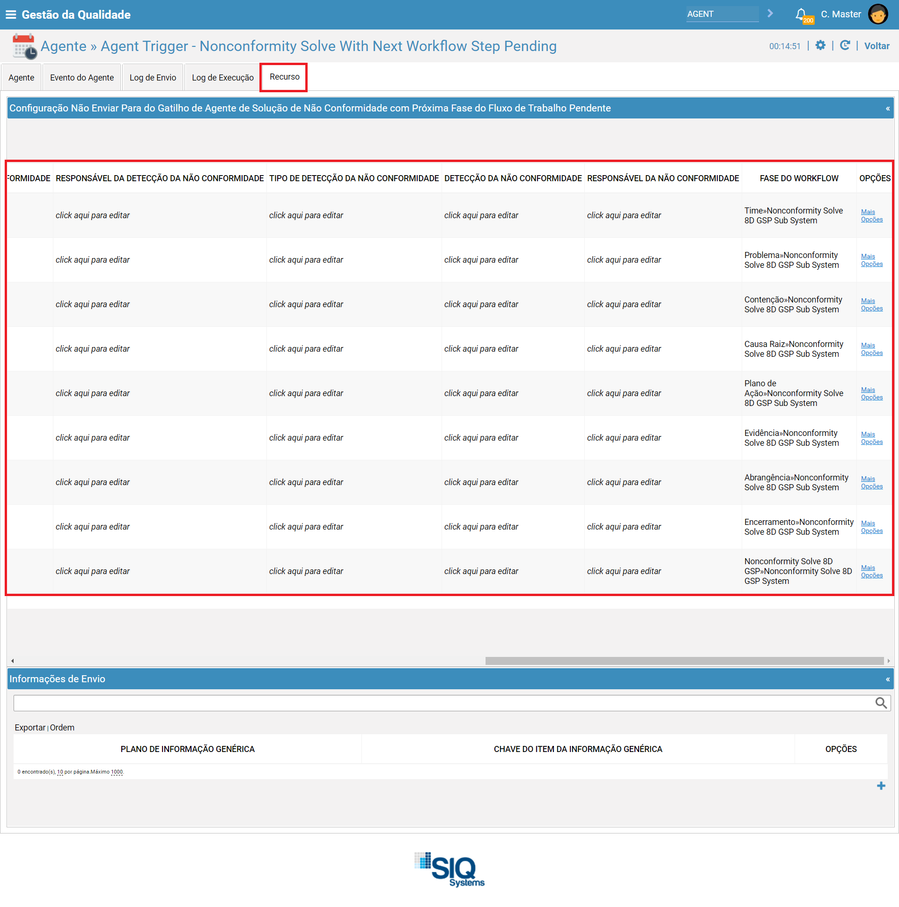The height and width of the screenshot is (907, 899).
Task: Edit Responsável da Não Conformidade in Causa Raiz row
Action: click(x=623, y=349)
